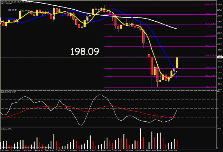This screenshot has height=152, width=223.
Task: Click the latest tall yellow bullish candle
Action: pos(177,63)
